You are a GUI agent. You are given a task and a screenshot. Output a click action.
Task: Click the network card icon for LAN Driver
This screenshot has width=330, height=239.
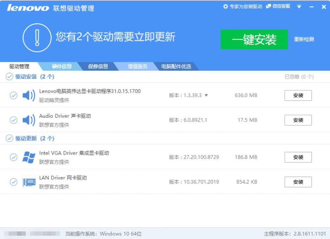point(29,182)
